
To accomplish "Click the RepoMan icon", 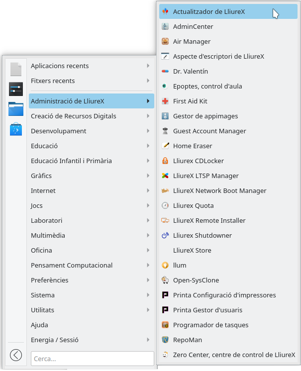I will tap(165, 340).
